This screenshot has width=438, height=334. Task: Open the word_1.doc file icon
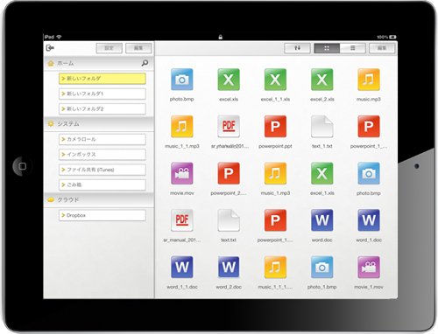[369, 220]
